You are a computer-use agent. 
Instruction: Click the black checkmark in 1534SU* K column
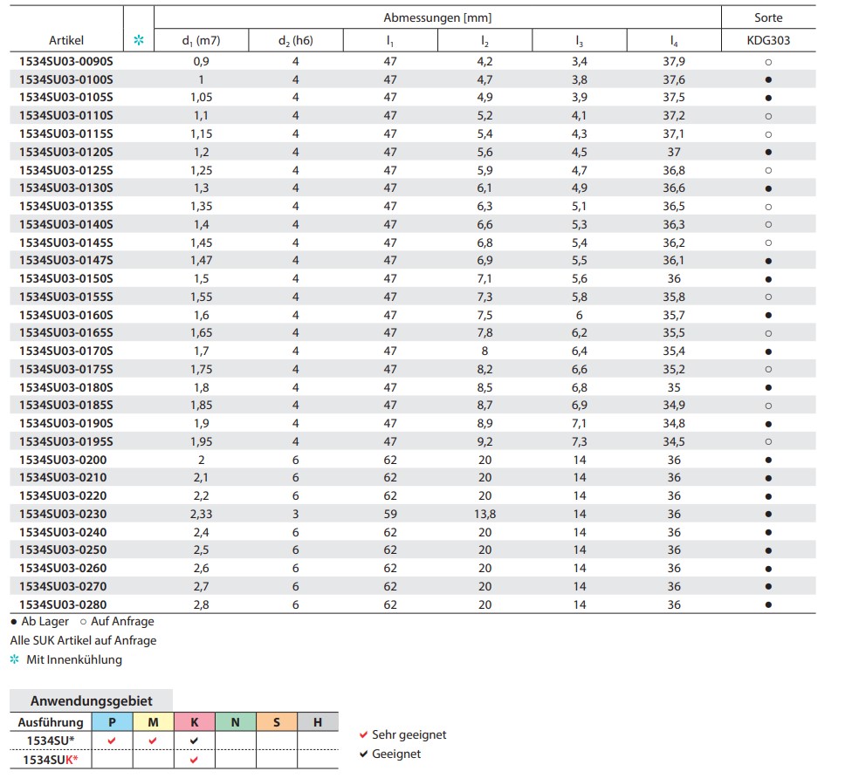194,740
